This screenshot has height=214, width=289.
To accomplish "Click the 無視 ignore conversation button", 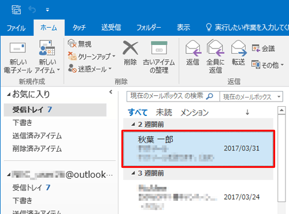I will pyautogui.click(x=80, y=44).
